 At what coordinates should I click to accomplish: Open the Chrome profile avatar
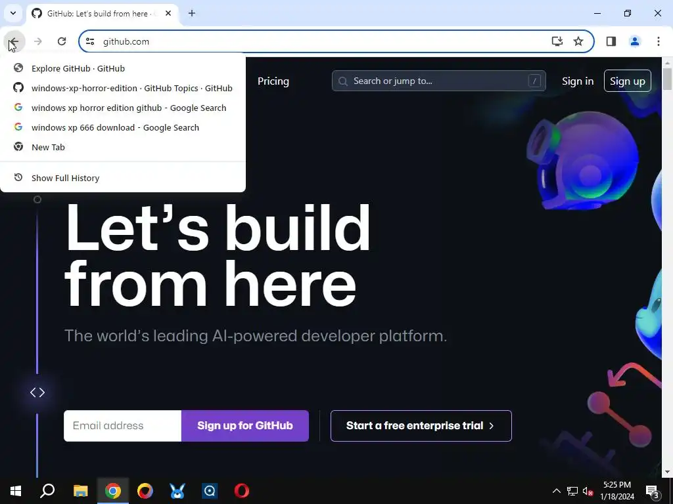635,41
